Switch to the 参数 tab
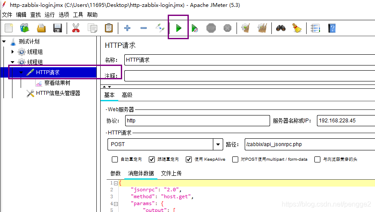Viewport: 375px width, 212px height. 116,173
